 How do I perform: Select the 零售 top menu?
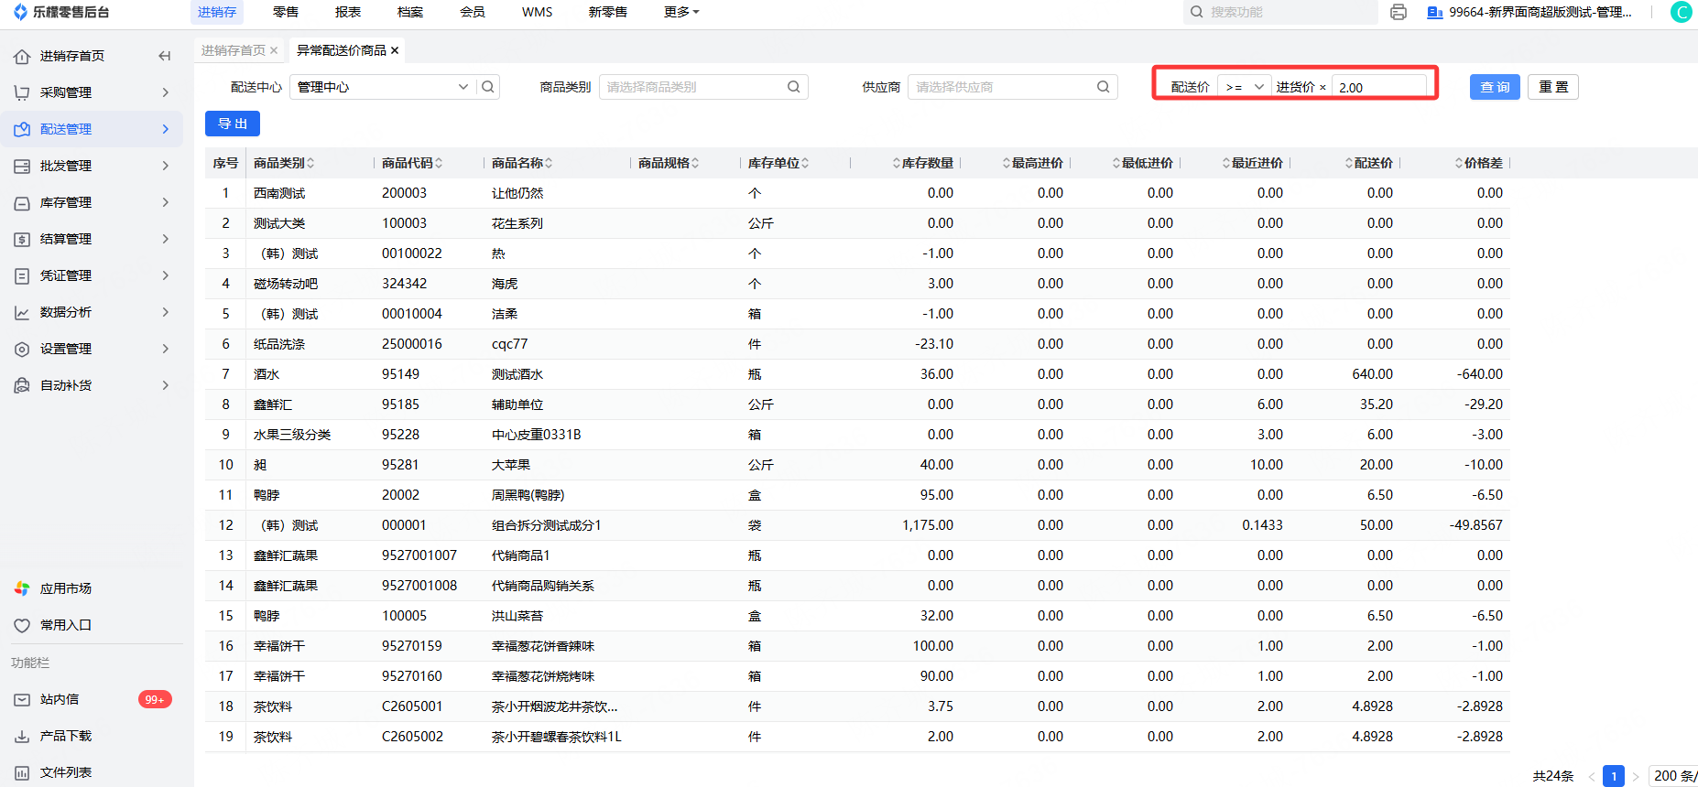coord(286,12)
